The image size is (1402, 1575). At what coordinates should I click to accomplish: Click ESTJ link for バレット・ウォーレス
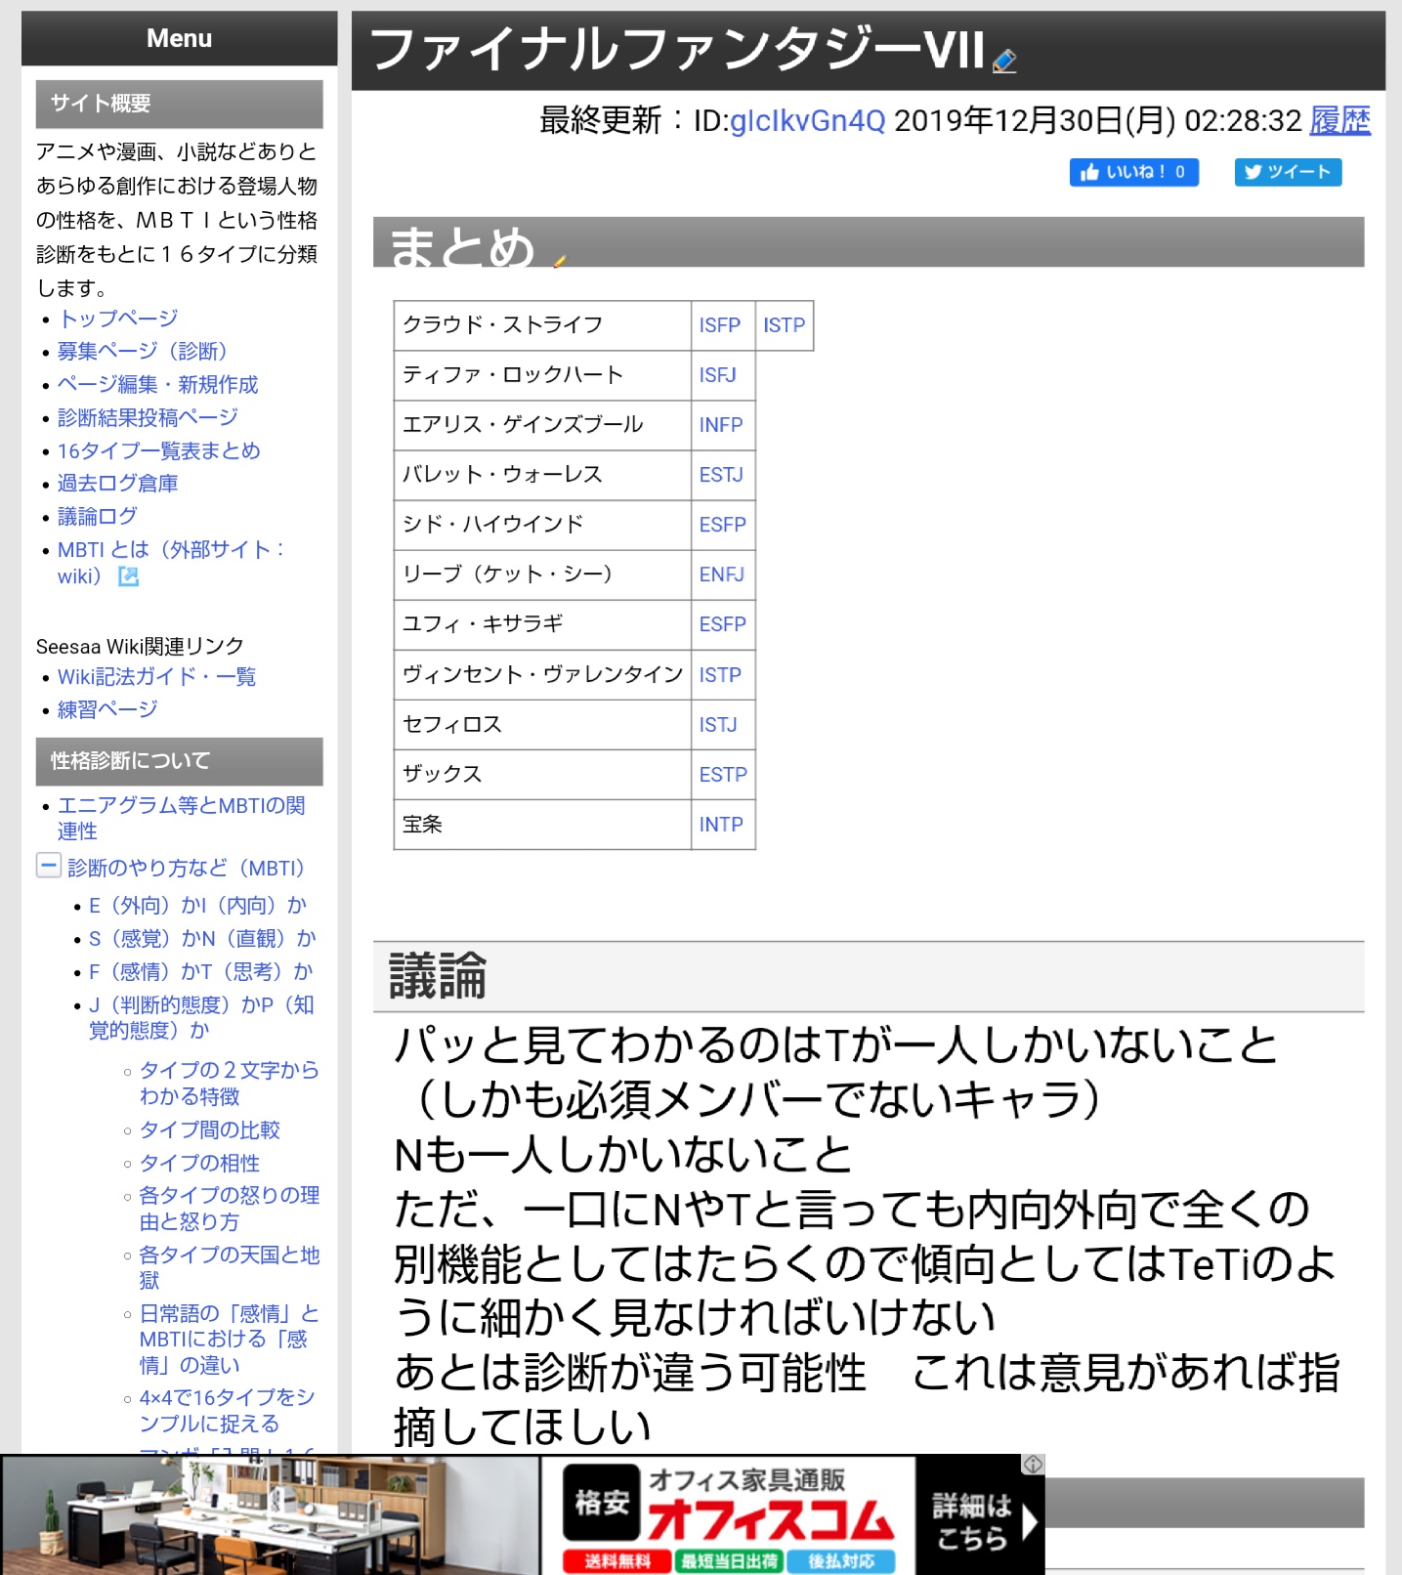click(721, 474)
